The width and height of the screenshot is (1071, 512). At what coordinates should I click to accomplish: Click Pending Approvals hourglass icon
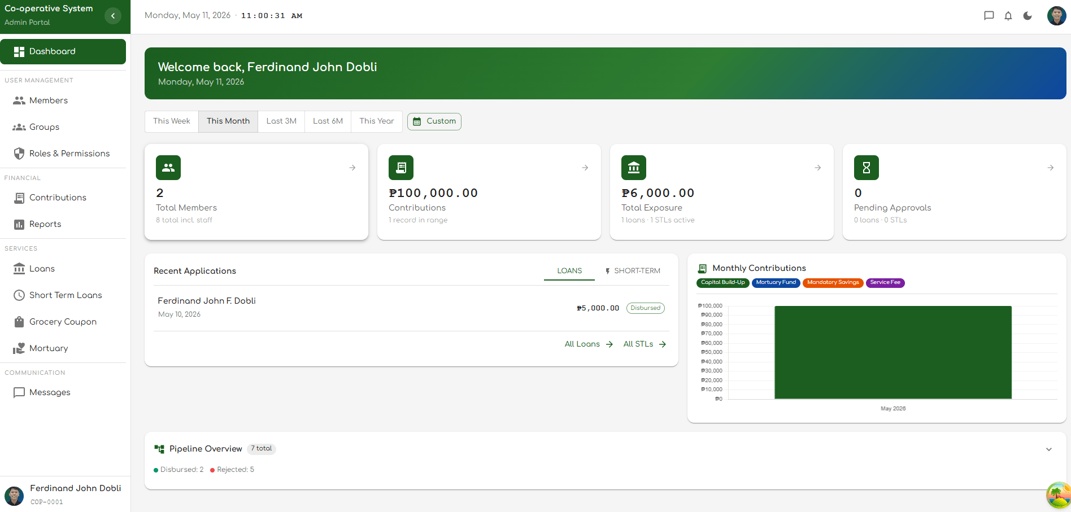(867, 168)
